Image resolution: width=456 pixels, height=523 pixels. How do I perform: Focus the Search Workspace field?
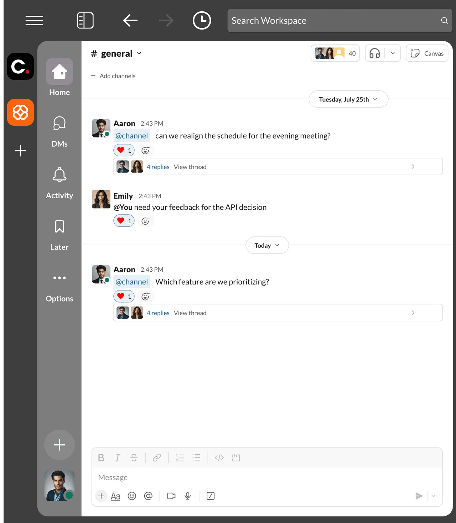[x=340, y=21]
